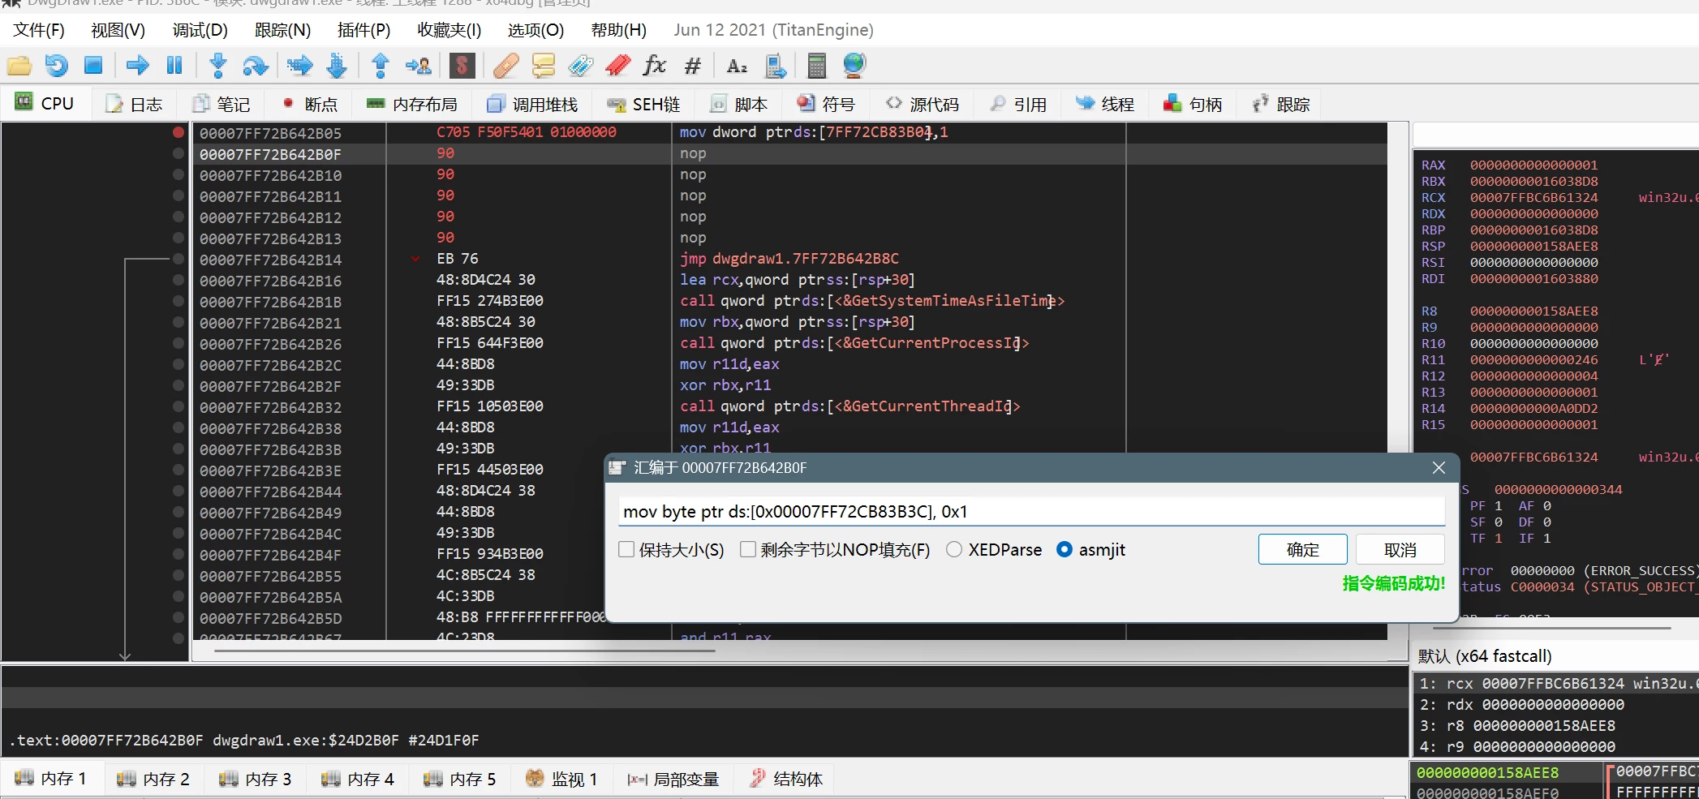Check 剩余字节以NOP填充(F) option
The height and width of the screenshot is (799, 1699).
(748, 550)
